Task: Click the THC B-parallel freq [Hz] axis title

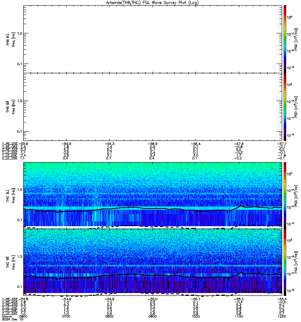Action: 13,262
